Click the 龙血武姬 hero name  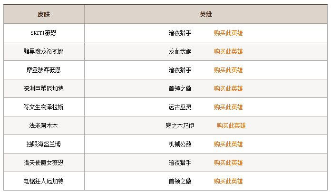tap(180, 51)
